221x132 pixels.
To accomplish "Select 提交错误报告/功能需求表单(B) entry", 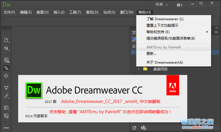I will 174,38.
